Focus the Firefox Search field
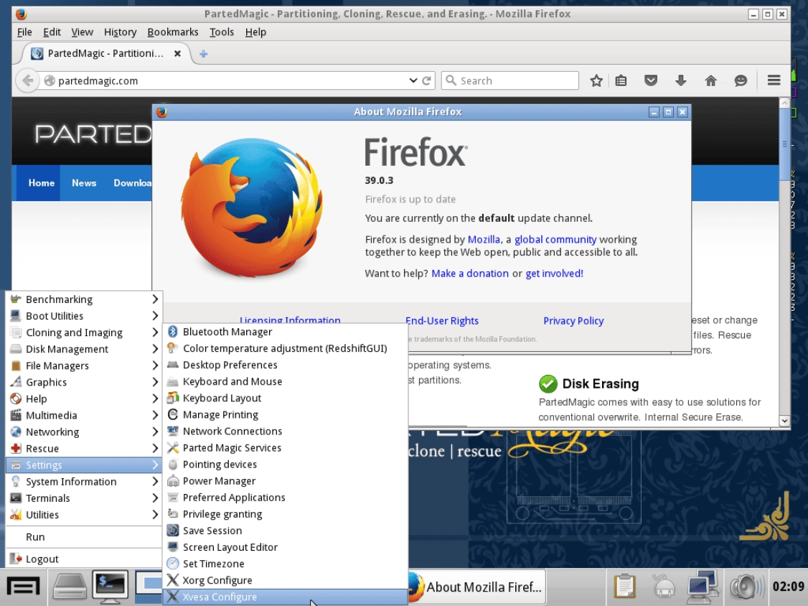The height and width of the screenshot is (606, 808). point(509,80)
